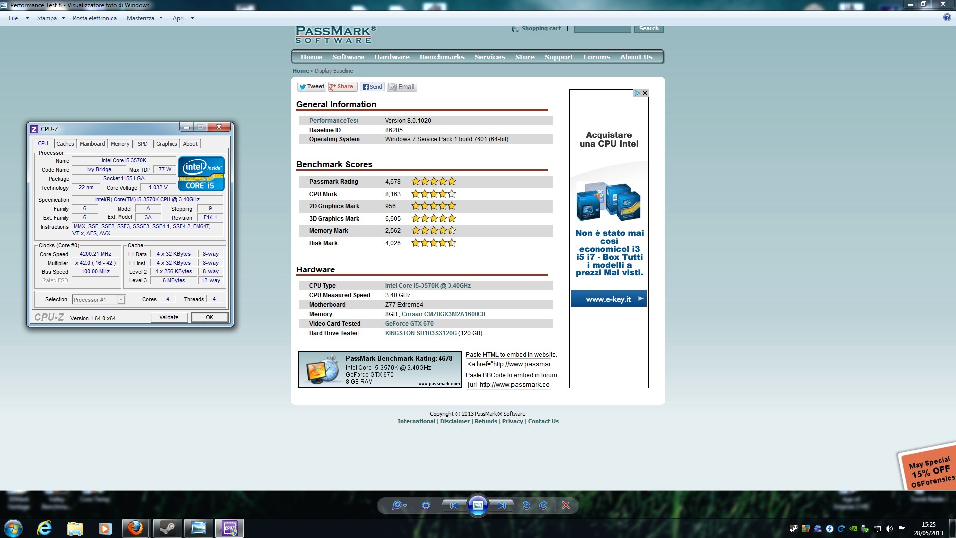Launch Internet Explorer from the taskbar
Viewport: 956px width, 538px height.
point(44,528)
